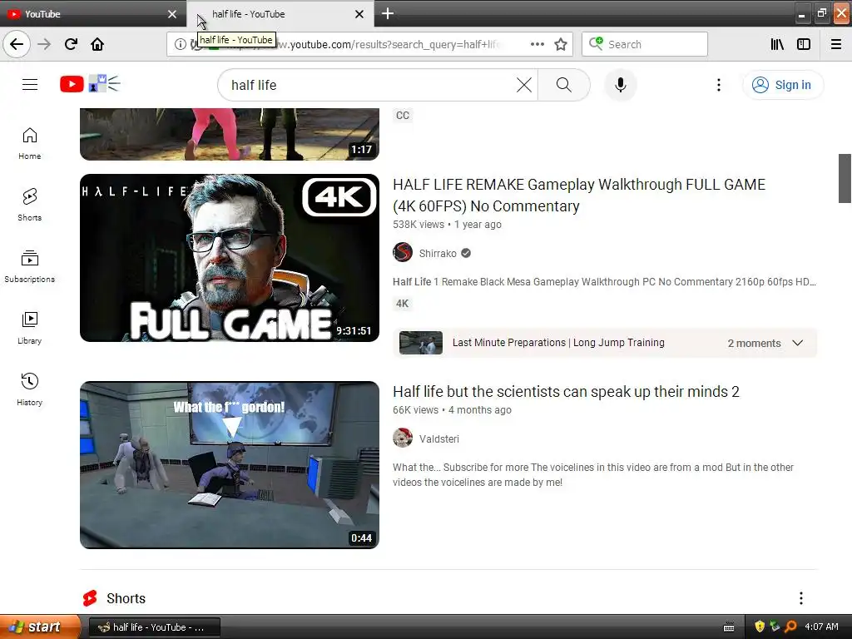This screenshot has width=852, height=639.
Task: Click the browser Search field
Action: pyautogui.click(x=645, y=44)
